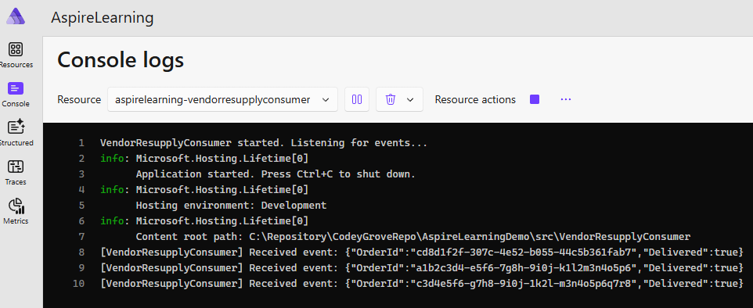753x308 pixels.
Task: Click the trash icon to clear logs
Action: tap(391, 99)
